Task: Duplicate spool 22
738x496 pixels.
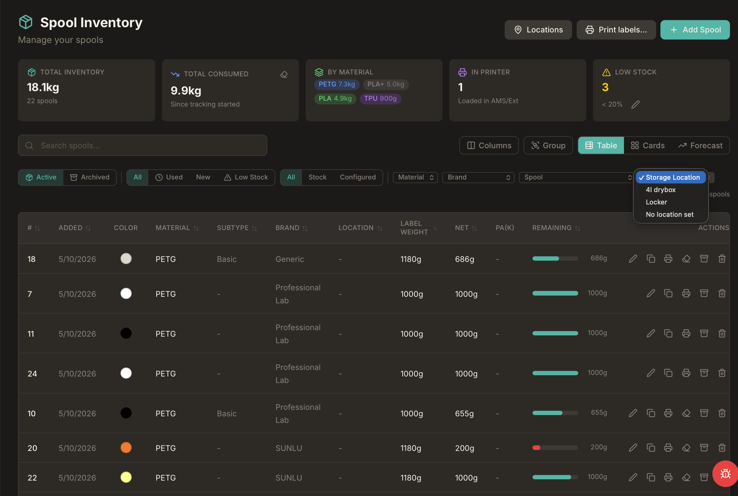Action: tap(651, 477)
